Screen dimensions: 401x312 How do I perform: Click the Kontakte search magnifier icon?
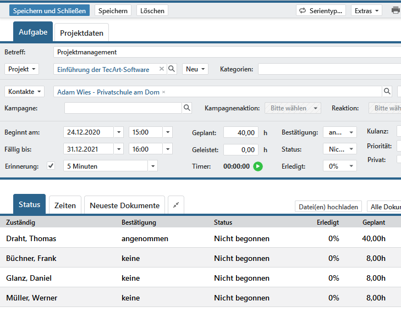pyautogui.click(x=387, y=91)
